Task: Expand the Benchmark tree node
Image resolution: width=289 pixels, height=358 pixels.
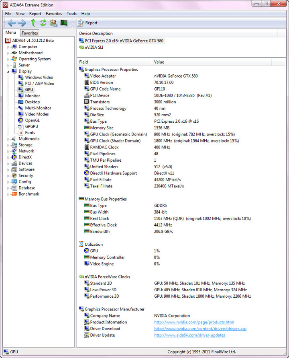Action: point(8,195)
